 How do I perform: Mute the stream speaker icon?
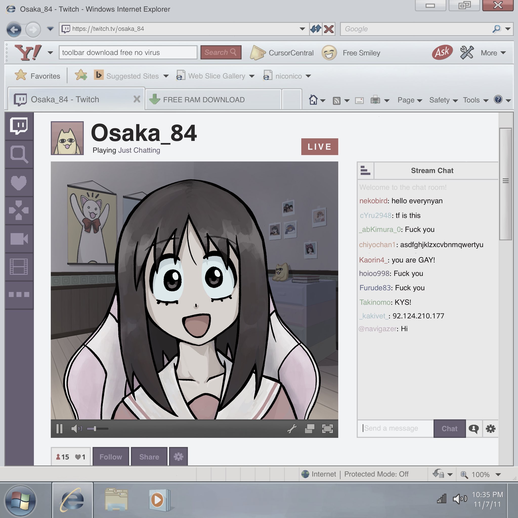76,428
